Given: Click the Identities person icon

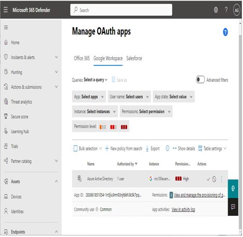Looking at the screenshot, I should click(x=6, y=211).
